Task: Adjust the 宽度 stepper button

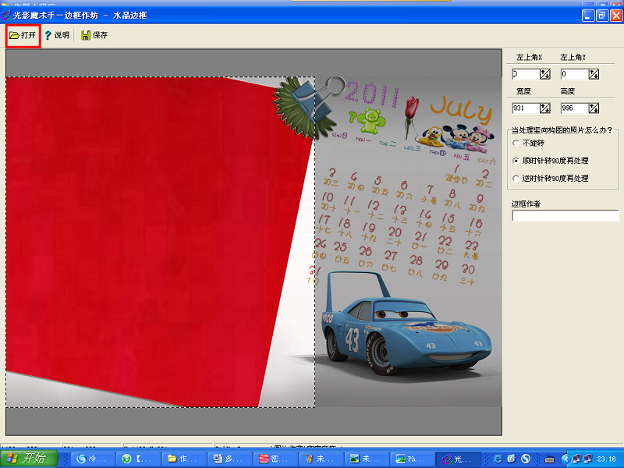Action: [x=545, y=108]
